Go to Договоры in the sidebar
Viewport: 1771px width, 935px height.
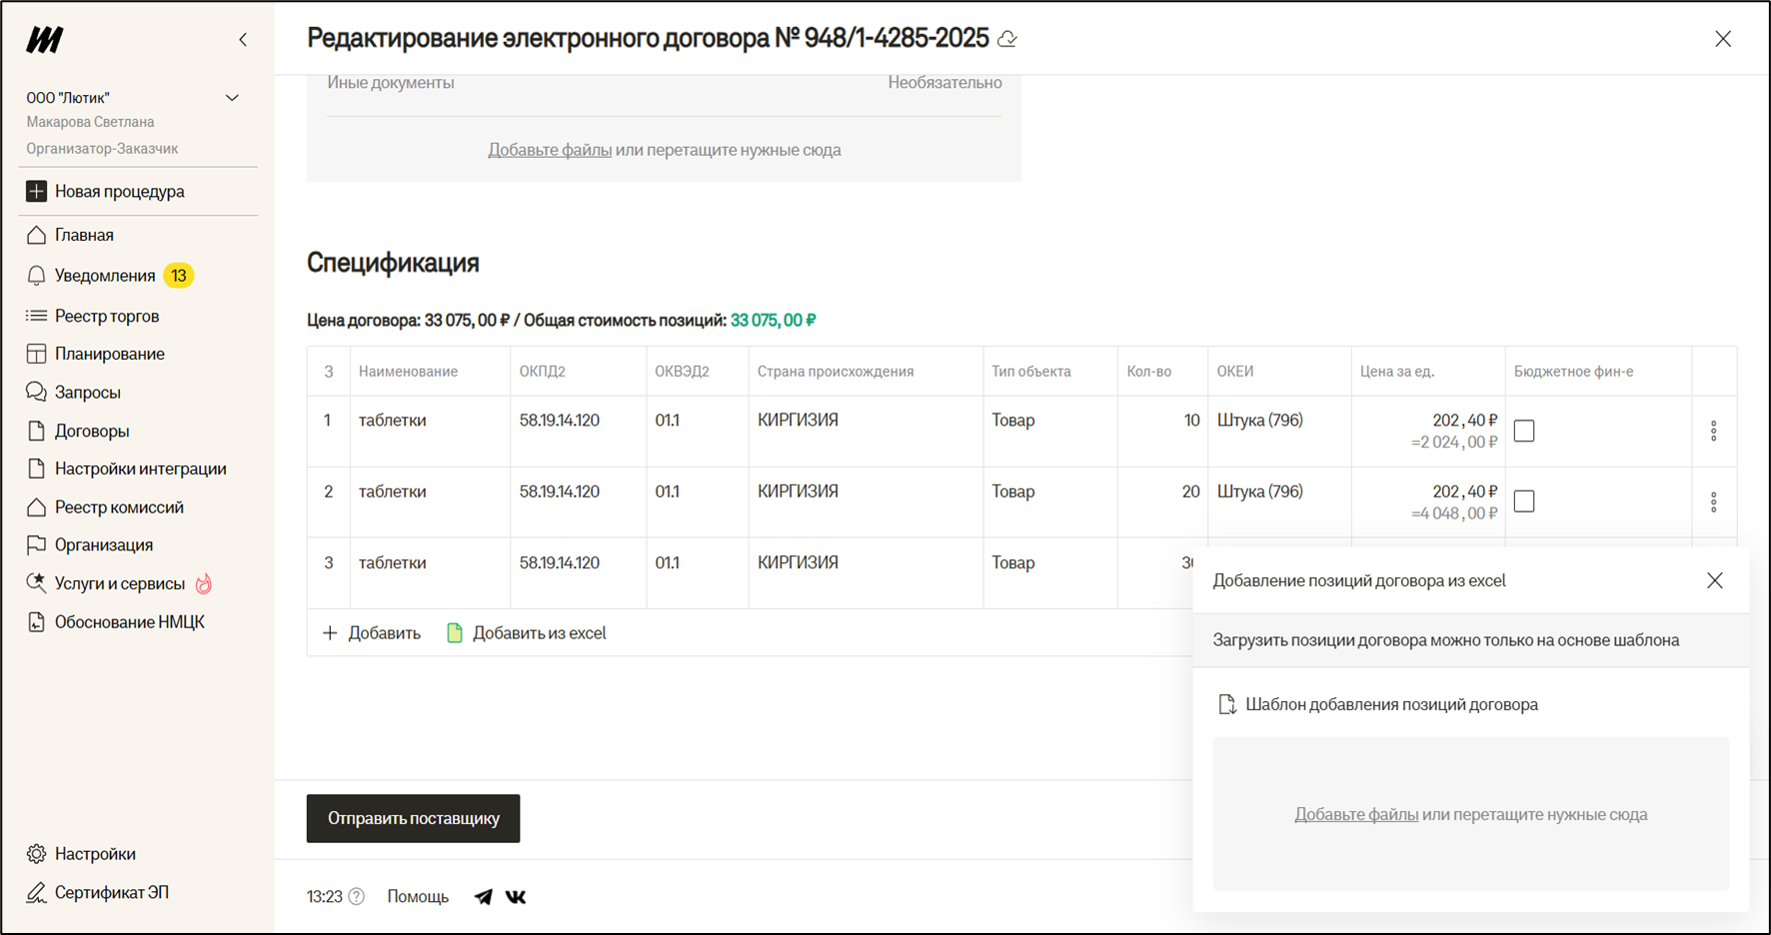pos(92,431)
